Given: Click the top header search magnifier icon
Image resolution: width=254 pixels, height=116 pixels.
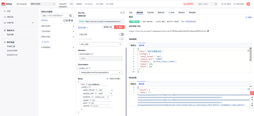Looking at the screenshot, I should coord(216,4).
